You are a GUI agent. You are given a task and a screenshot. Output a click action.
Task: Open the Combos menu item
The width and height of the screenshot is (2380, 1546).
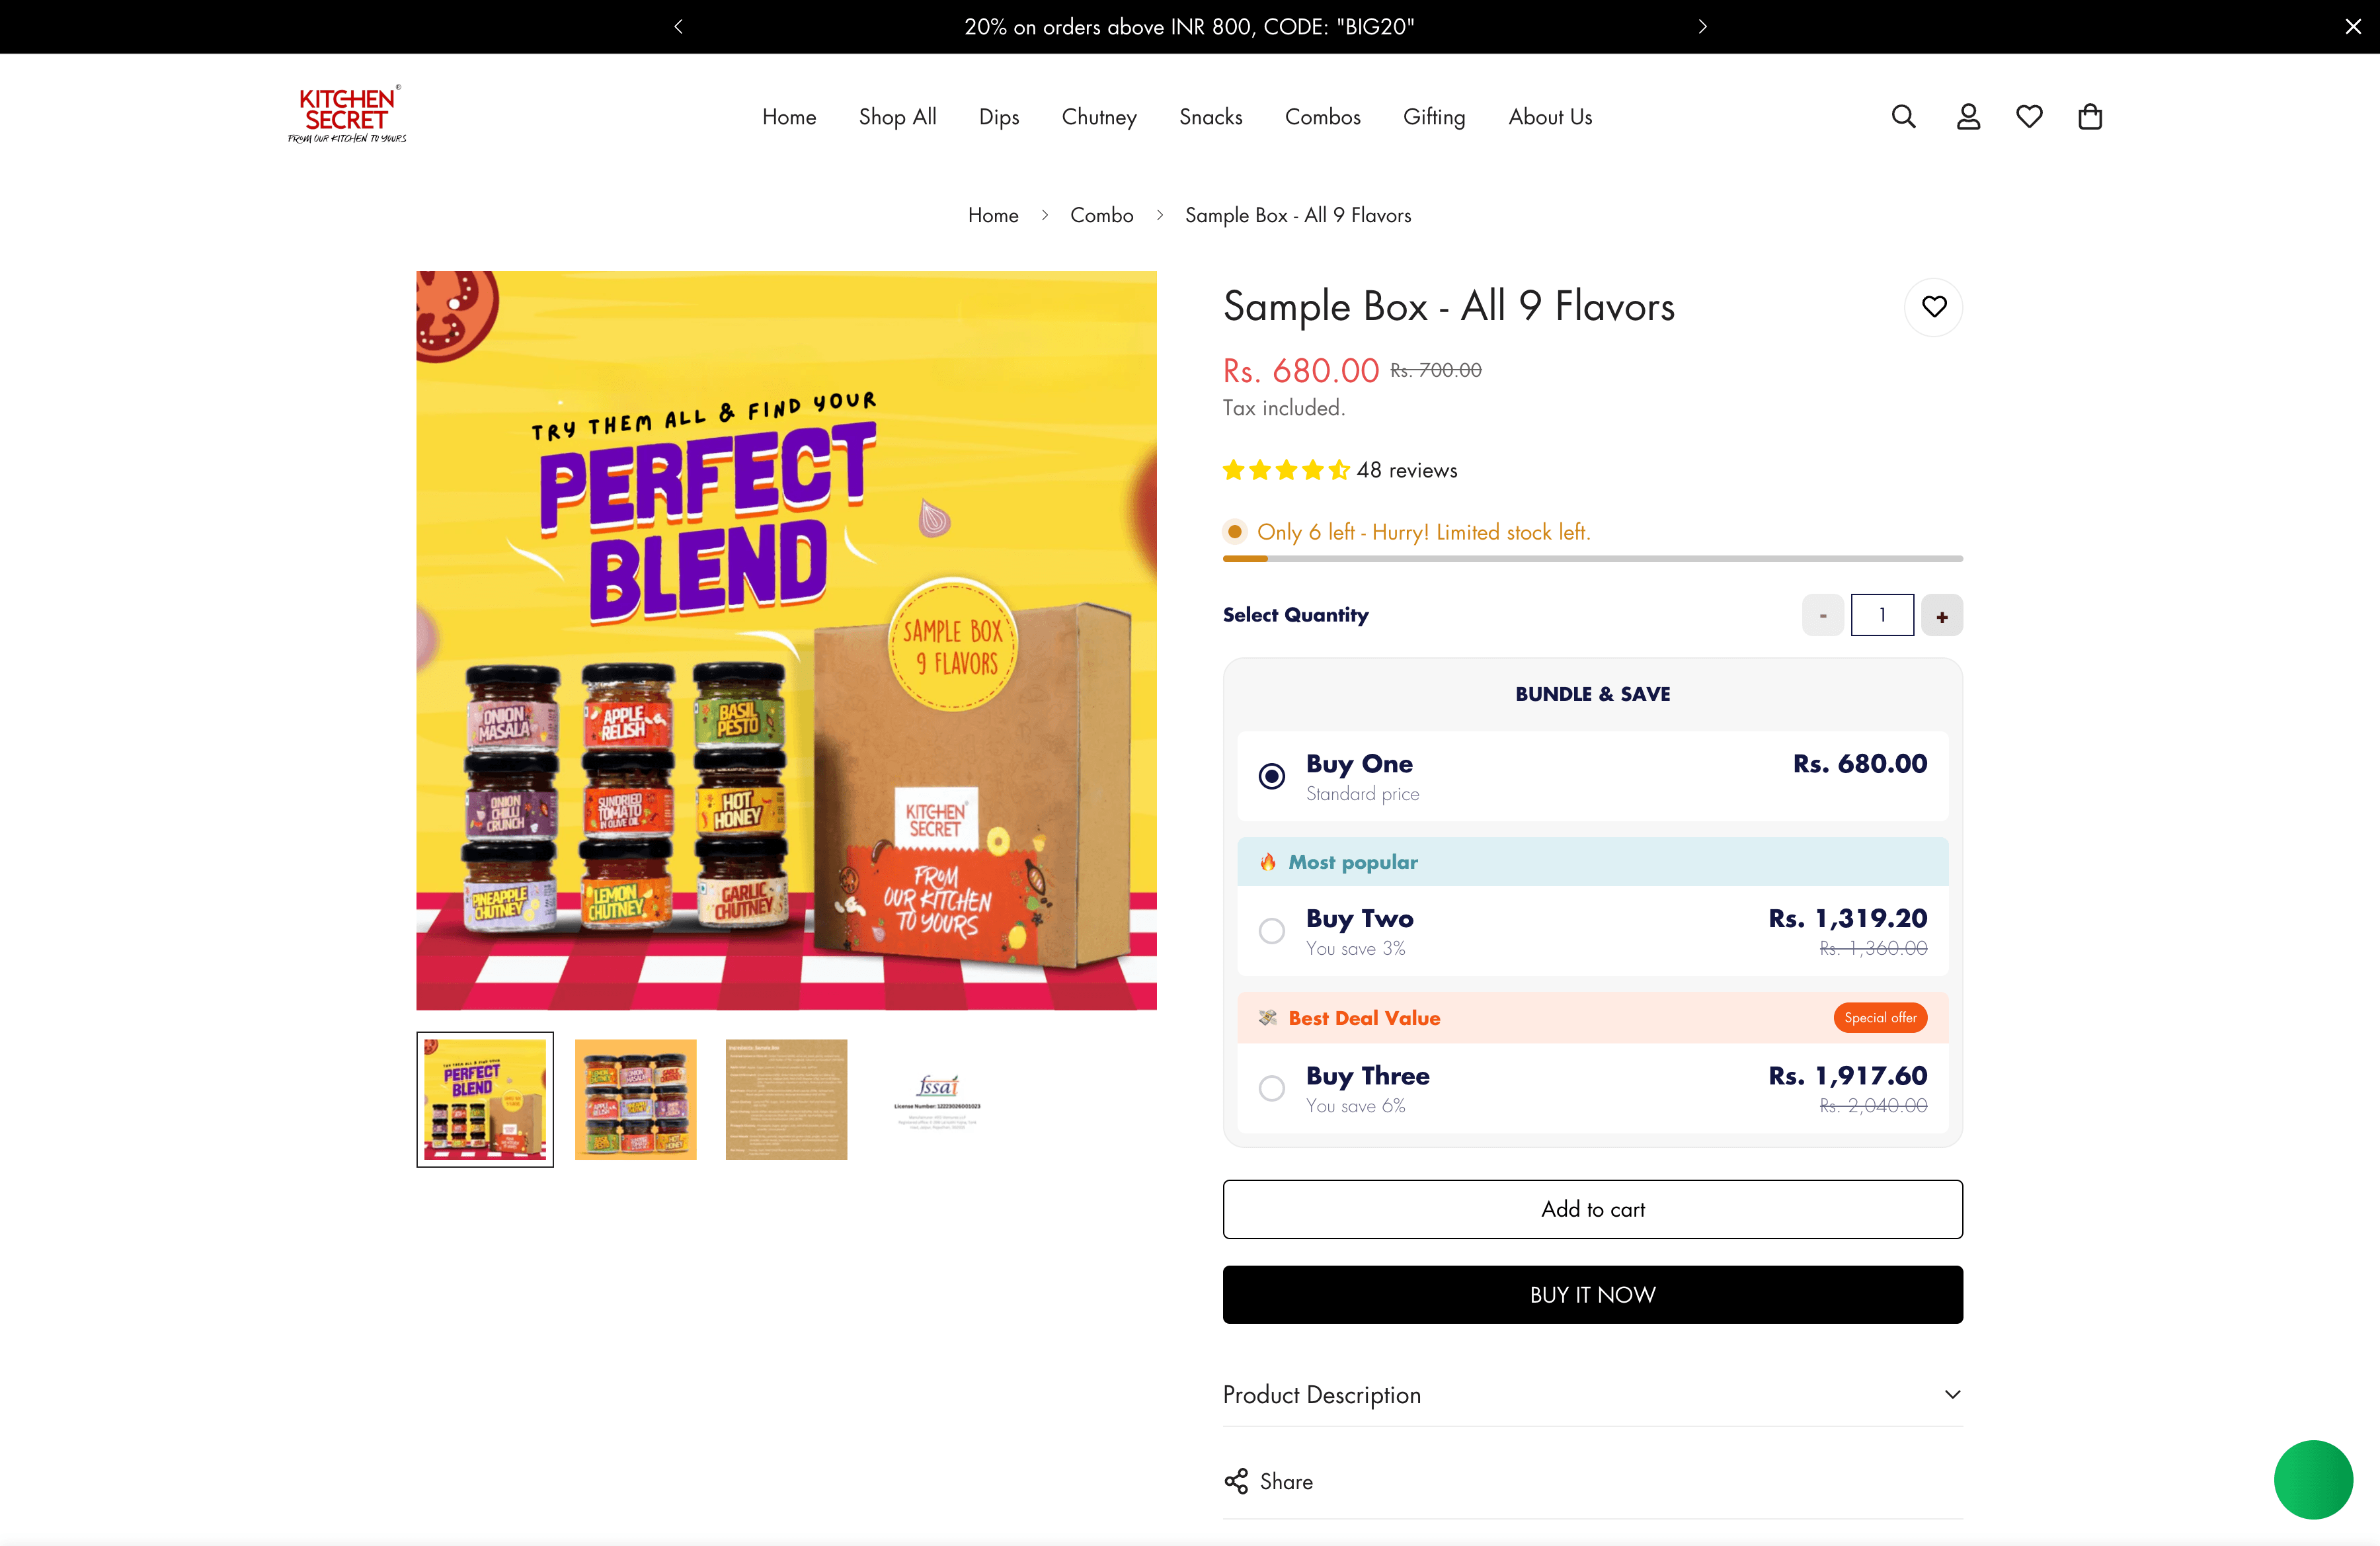click(x=1322, y=117)
